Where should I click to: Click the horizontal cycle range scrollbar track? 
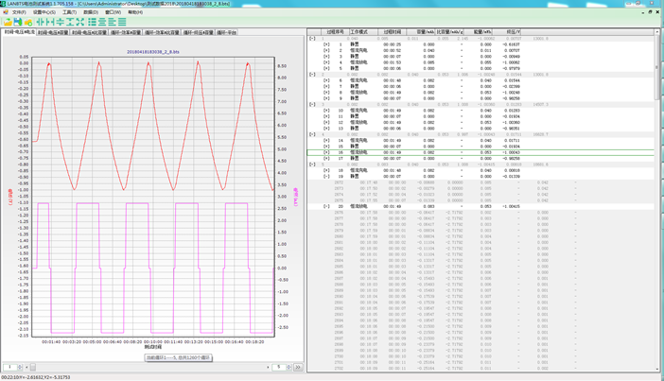point(142,367)
